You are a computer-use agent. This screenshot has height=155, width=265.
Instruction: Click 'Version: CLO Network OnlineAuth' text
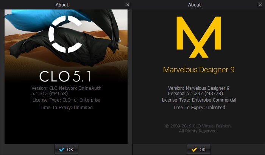coord(66,88)
